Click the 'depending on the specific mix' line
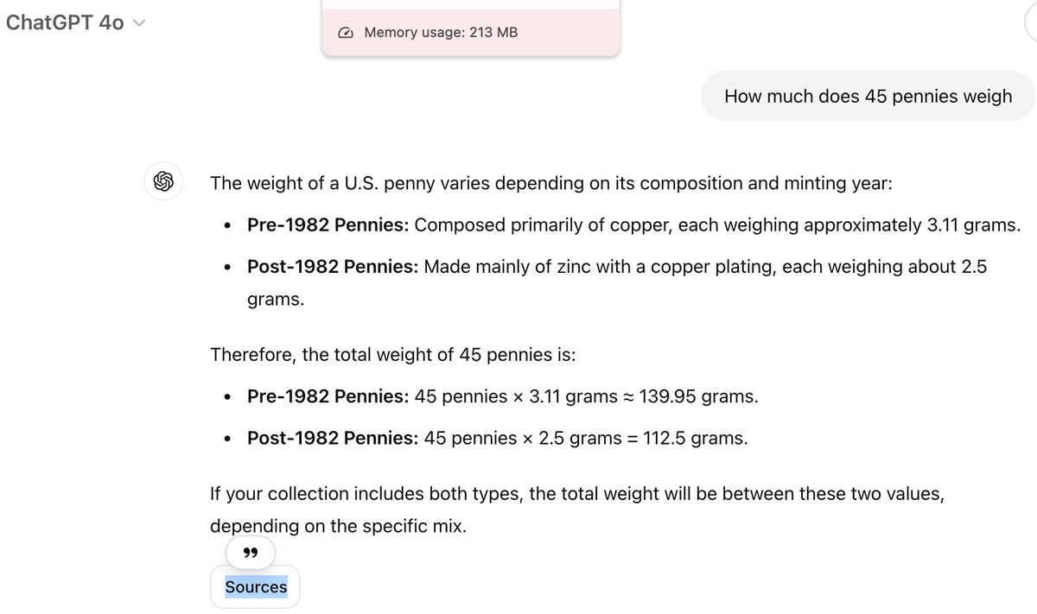1037x614 pixels. click(338, 526)
